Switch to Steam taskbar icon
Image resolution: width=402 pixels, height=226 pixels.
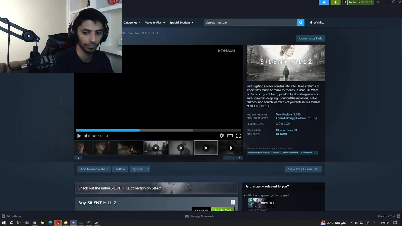97,223
